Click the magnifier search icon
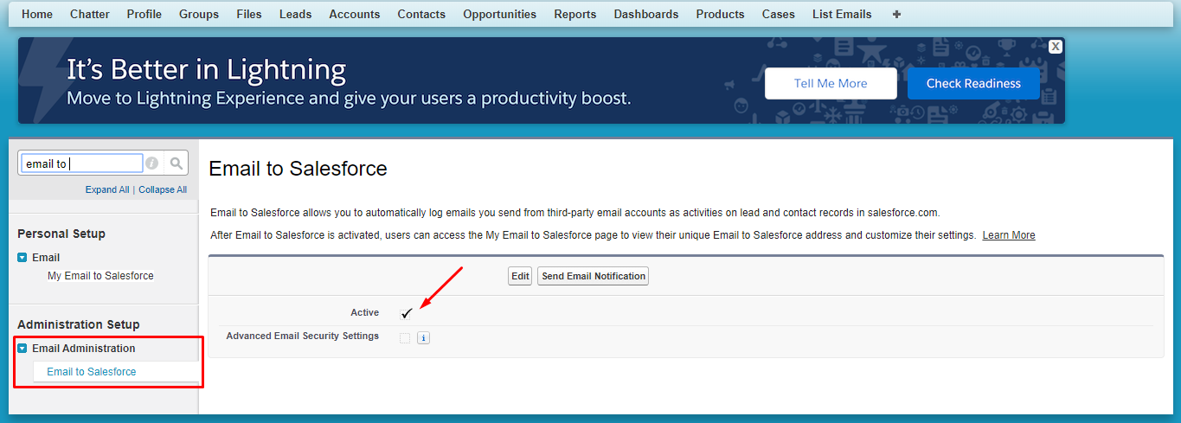The image size is (1181, 423). (176, 163)
